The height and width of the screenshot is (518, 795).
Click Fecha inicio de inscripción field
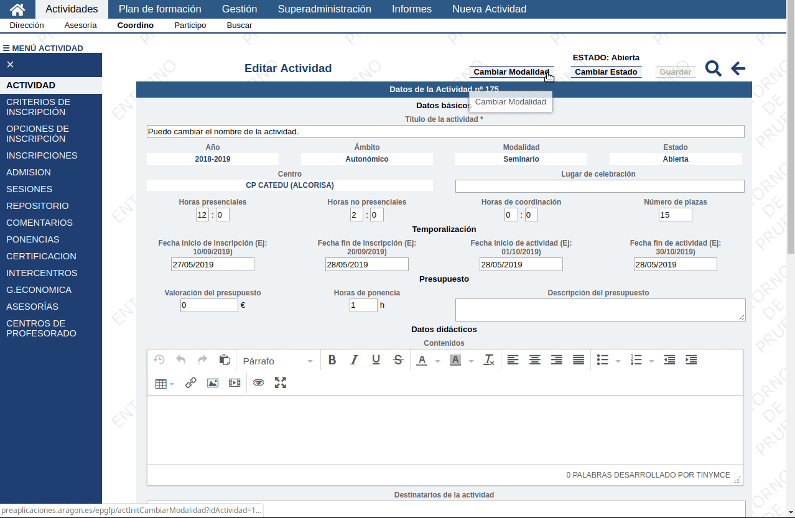[x=213, y=264]
